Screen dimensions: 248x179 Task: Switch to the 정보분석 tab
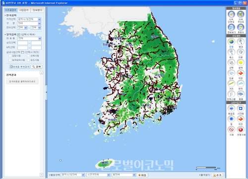pyautogui.click(x=37, y=10)
